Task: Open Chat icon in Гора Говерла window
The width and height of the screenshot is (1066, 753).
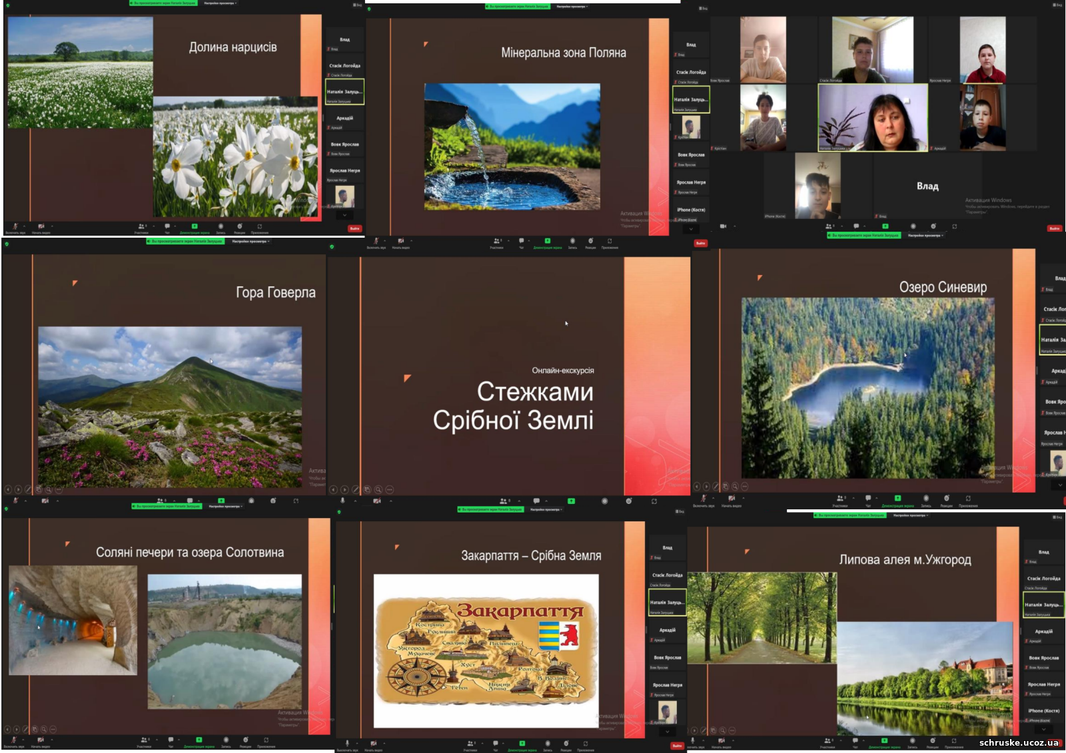Action: [x=190, y=501]
